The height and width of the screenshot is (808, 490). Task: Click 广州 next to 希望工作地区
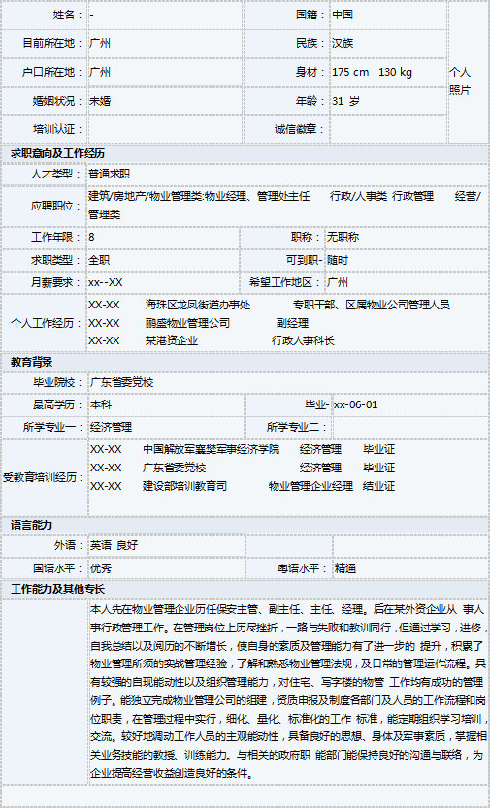(x=338, y=282)
